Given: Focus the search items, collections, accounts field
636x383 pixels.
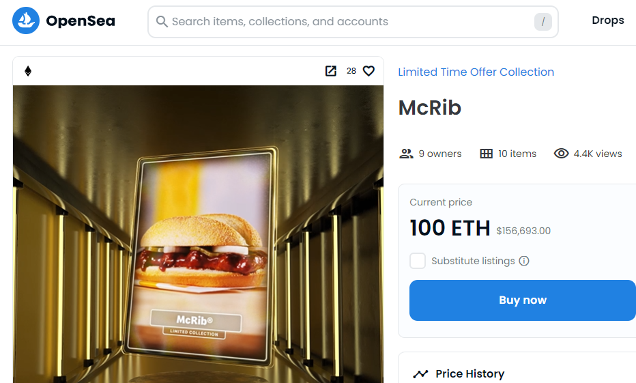Looking at the screenshot, I should click(353, 21).
